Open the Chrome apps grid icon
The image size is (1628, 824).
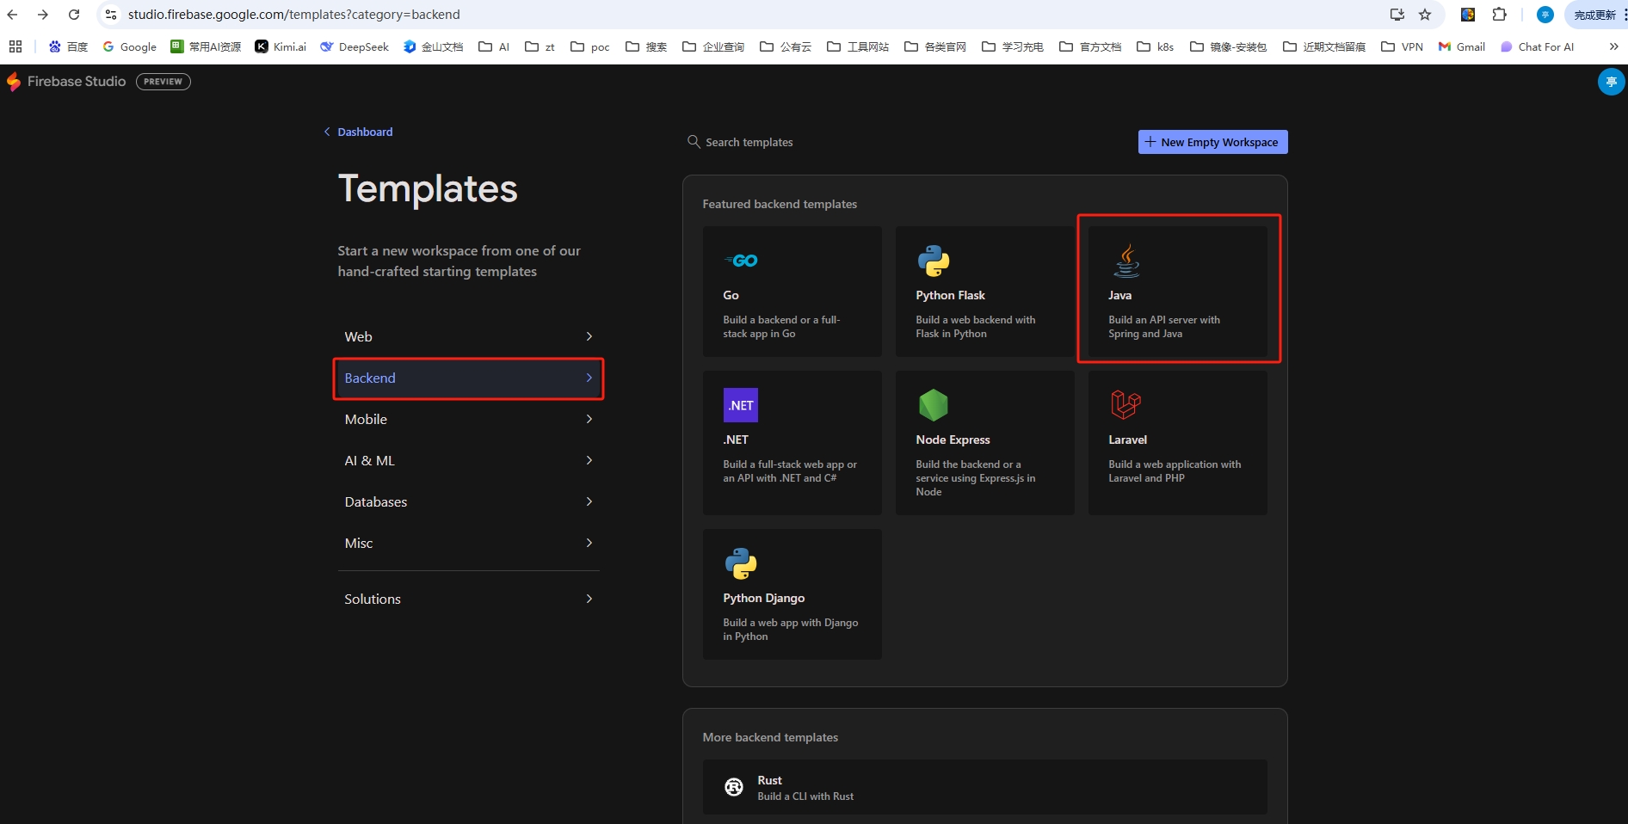15,46
